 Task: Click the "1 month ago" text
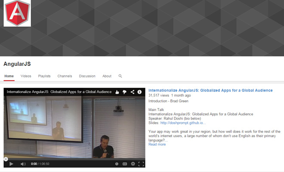click(181, 95)
